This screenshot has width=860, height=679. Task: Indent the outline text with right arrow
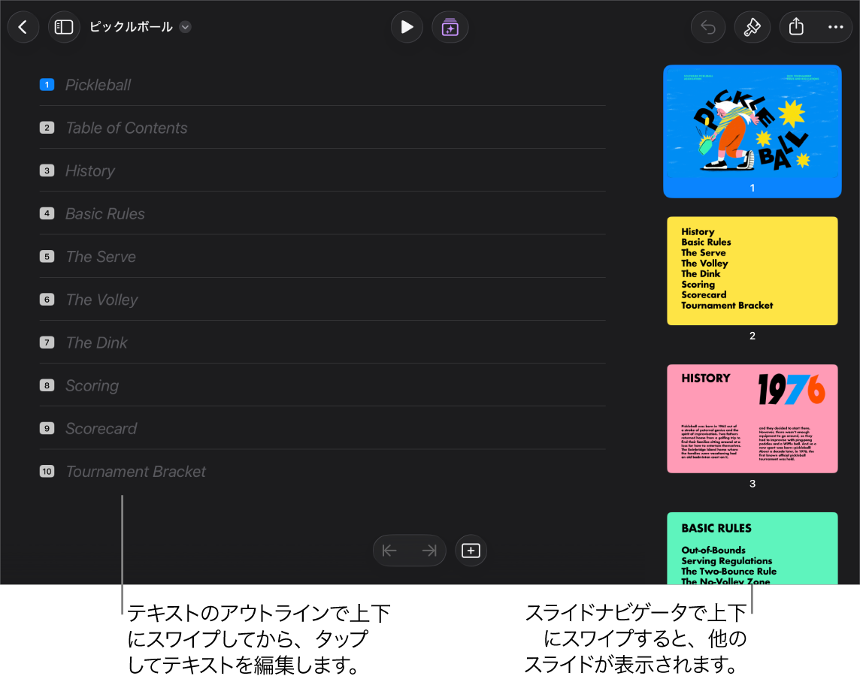pyautogui.click(x=429, y=551)
